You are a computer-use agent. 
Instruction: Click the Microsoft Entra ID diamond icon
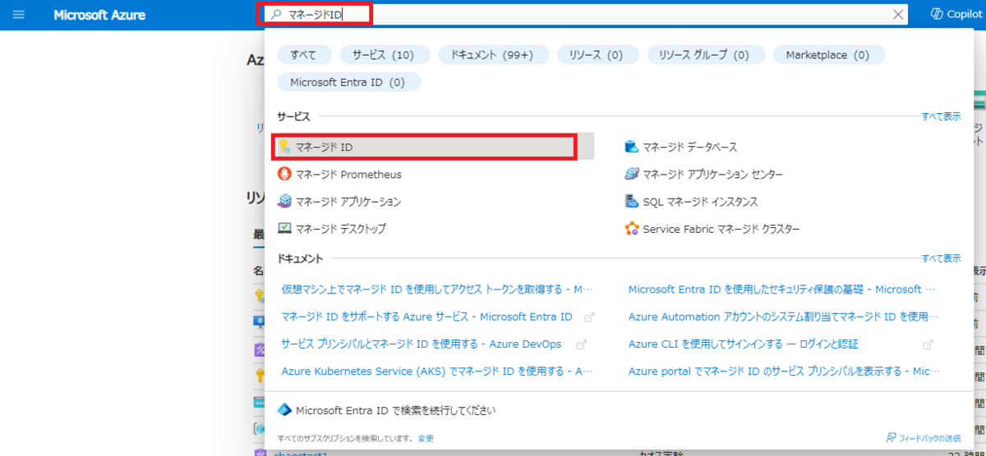pos(284,409)
